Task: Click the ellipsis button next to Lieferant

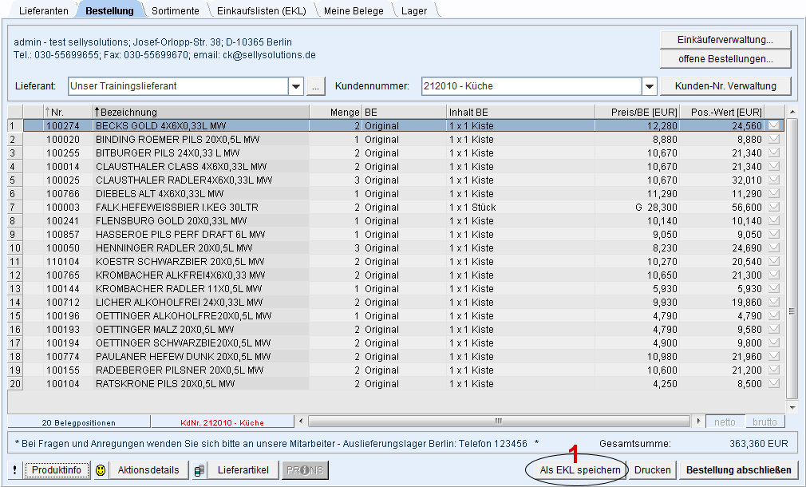Action: tap(317, 86)
